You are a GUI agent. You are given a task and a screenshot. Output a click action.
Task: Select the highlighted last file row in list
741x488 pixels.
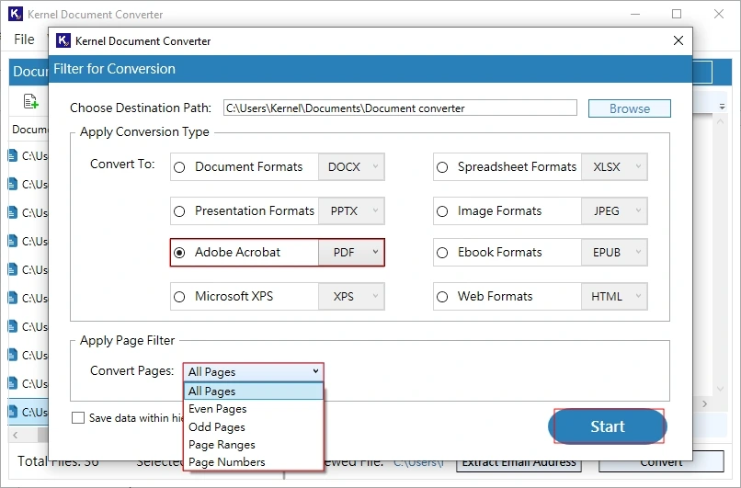coord(28,412)
